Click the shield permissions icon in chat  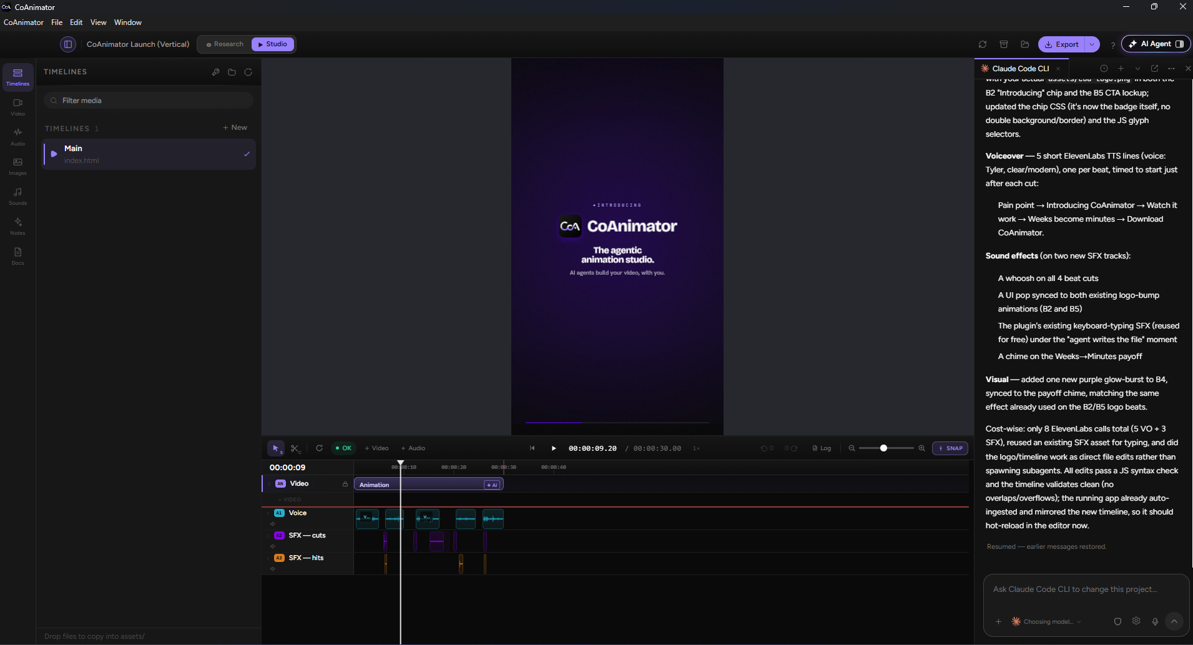click(1117, 621)
